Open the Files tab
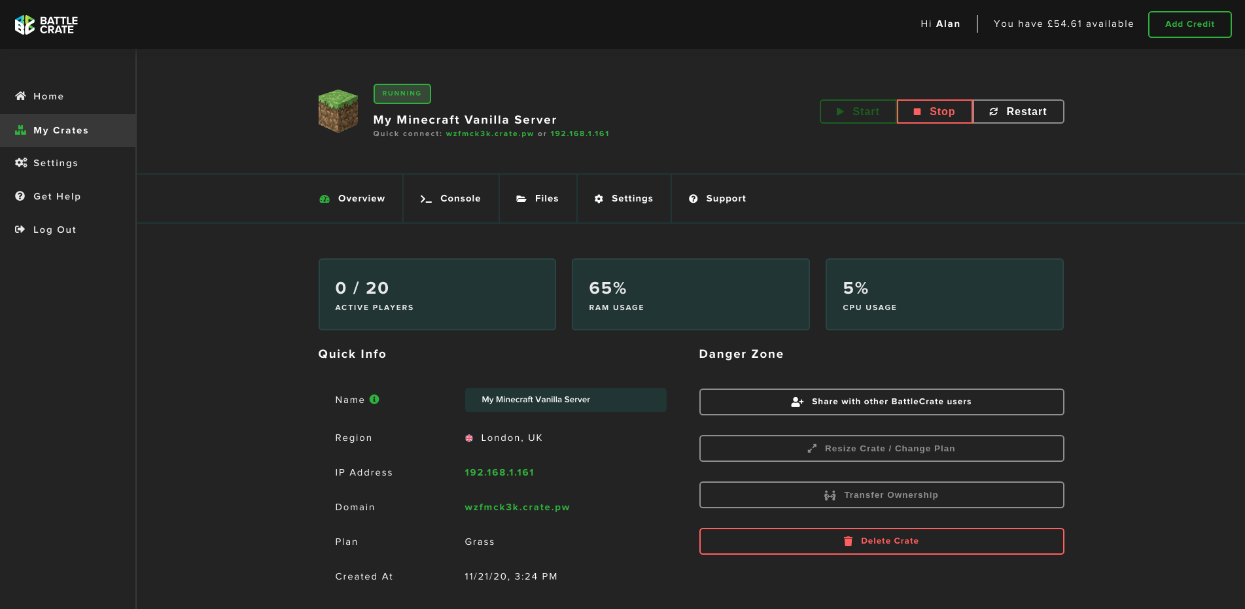 [538, 199]
